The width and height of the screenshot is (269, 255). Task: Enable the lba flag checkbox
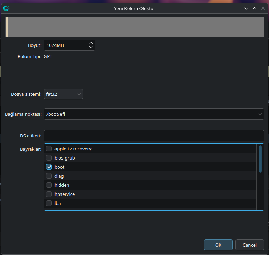tap(49, 203)
